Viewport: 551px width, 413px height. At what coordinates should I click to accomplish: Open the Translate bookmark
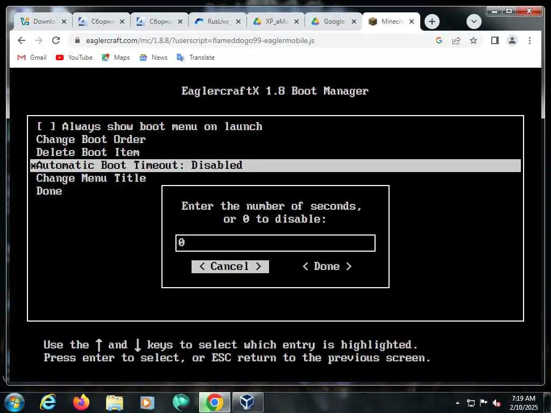click(x=196, y=58)
